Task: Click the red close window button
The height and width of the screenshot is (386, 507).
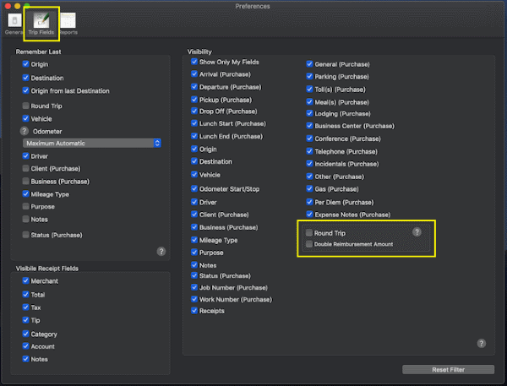Action: 7,6
